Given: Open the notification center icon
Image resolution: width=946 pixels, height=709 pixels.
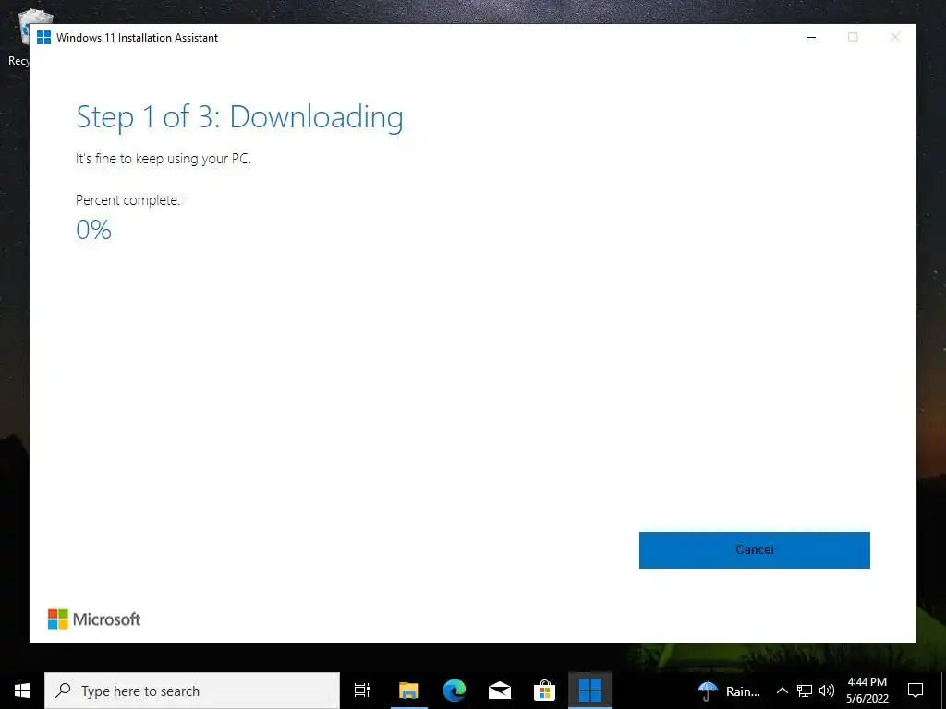Looking at the screenshot, I should pyautogui.click(x=916, y=691).
